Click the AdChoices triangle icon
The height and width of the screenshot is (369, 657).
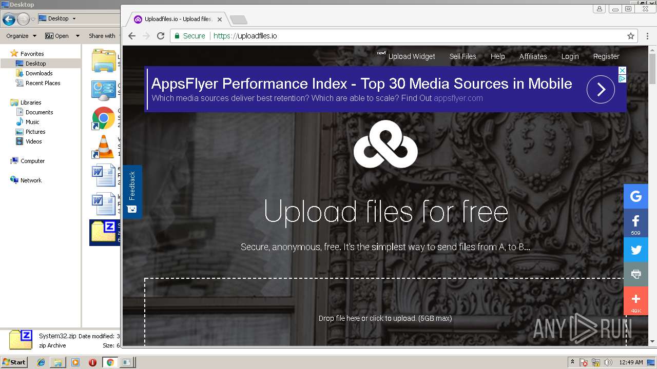(622, 78)
